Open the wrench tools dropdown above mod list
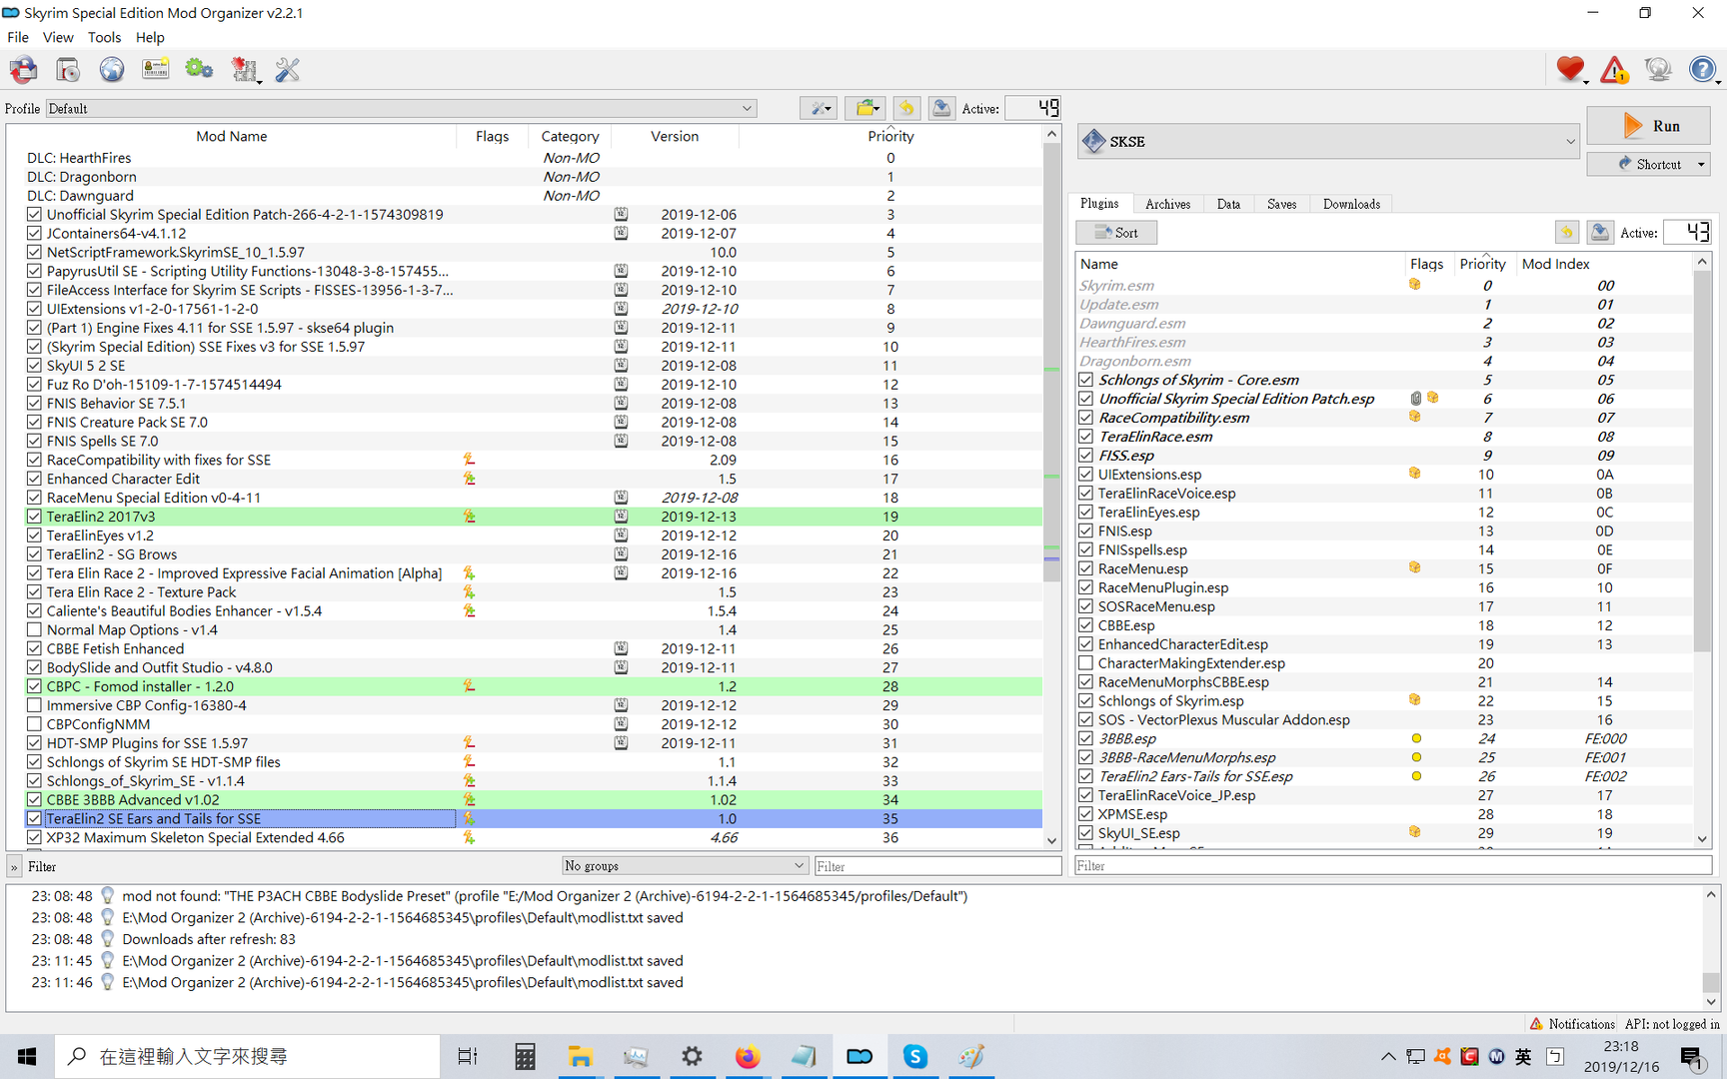Image resolution: width=1727 pixels, height=1079 pixels. coord(819,108)
